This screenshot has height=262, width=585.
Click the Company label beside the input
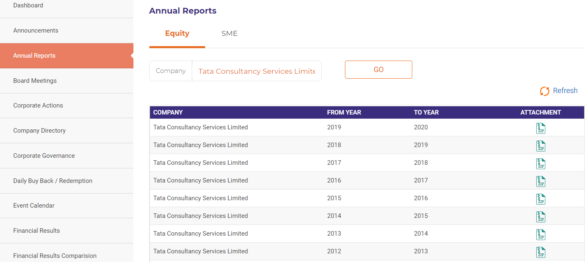171,71
